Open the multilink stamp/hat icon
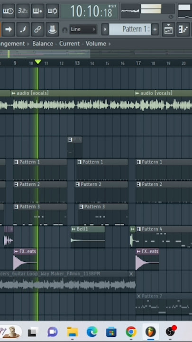This screenshot has width=192, height=342. pos(52,29)
